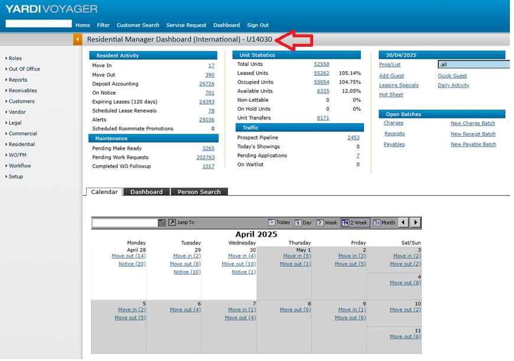This screenshot has height=361, width=514.
Task: Expand the Roles sidebar menu
Action: pos(15,59)
